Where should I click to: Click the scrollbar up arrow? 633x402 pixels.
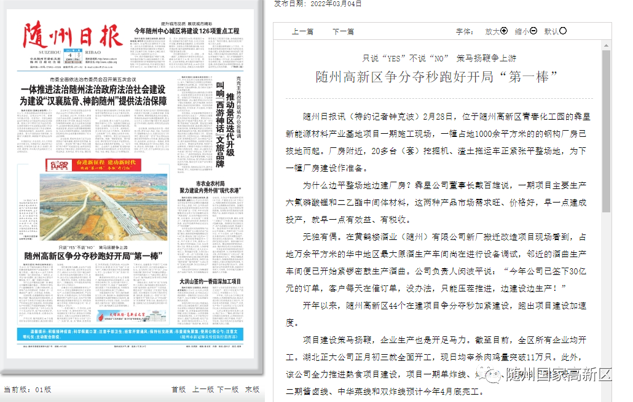(x=606, y=45)
